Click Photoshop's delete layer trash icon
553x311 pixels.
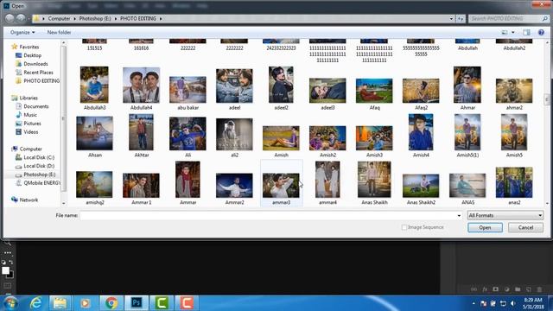point(539,289)
